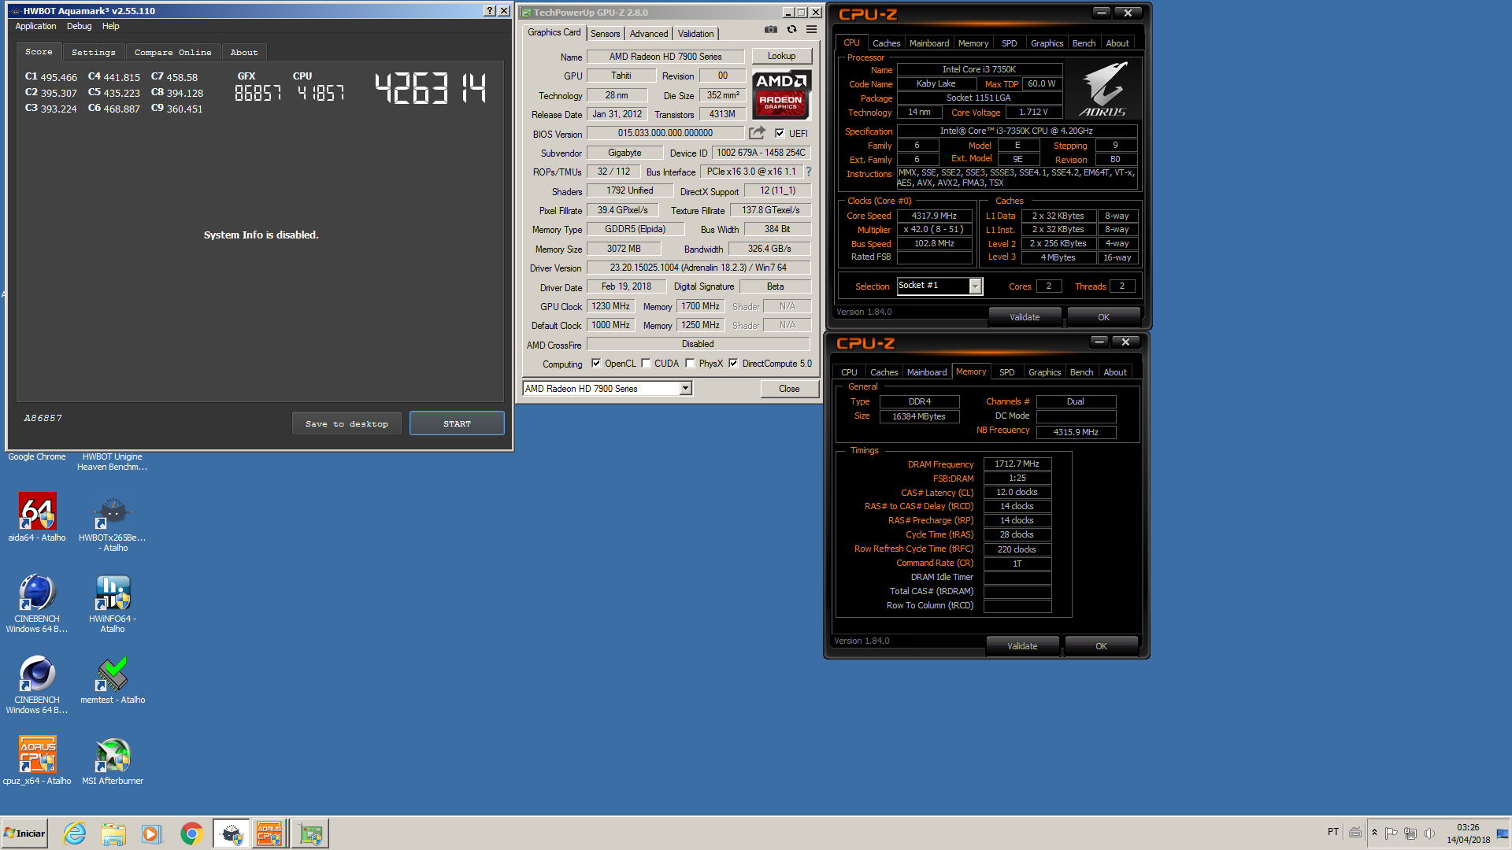Open Graphics tab in lower CPU-Z window

point(1044,372)
